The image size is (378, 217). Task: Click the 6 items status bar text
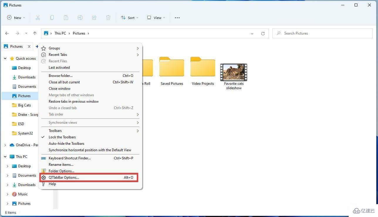point(11,213)
